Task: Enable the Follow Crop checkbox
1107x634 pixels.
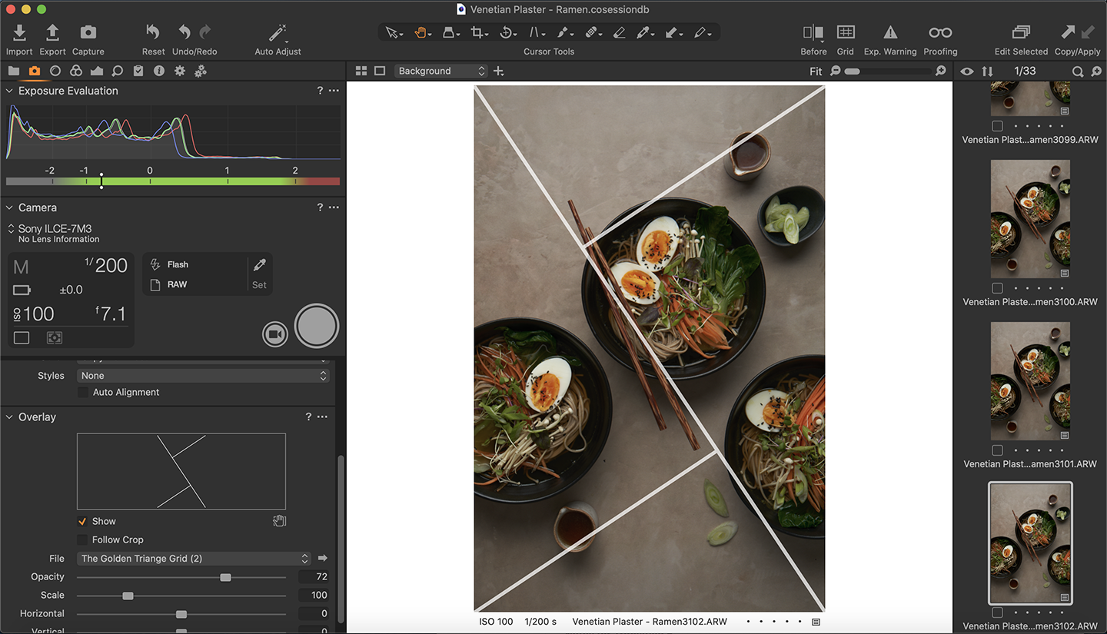Action: [82, 539]
